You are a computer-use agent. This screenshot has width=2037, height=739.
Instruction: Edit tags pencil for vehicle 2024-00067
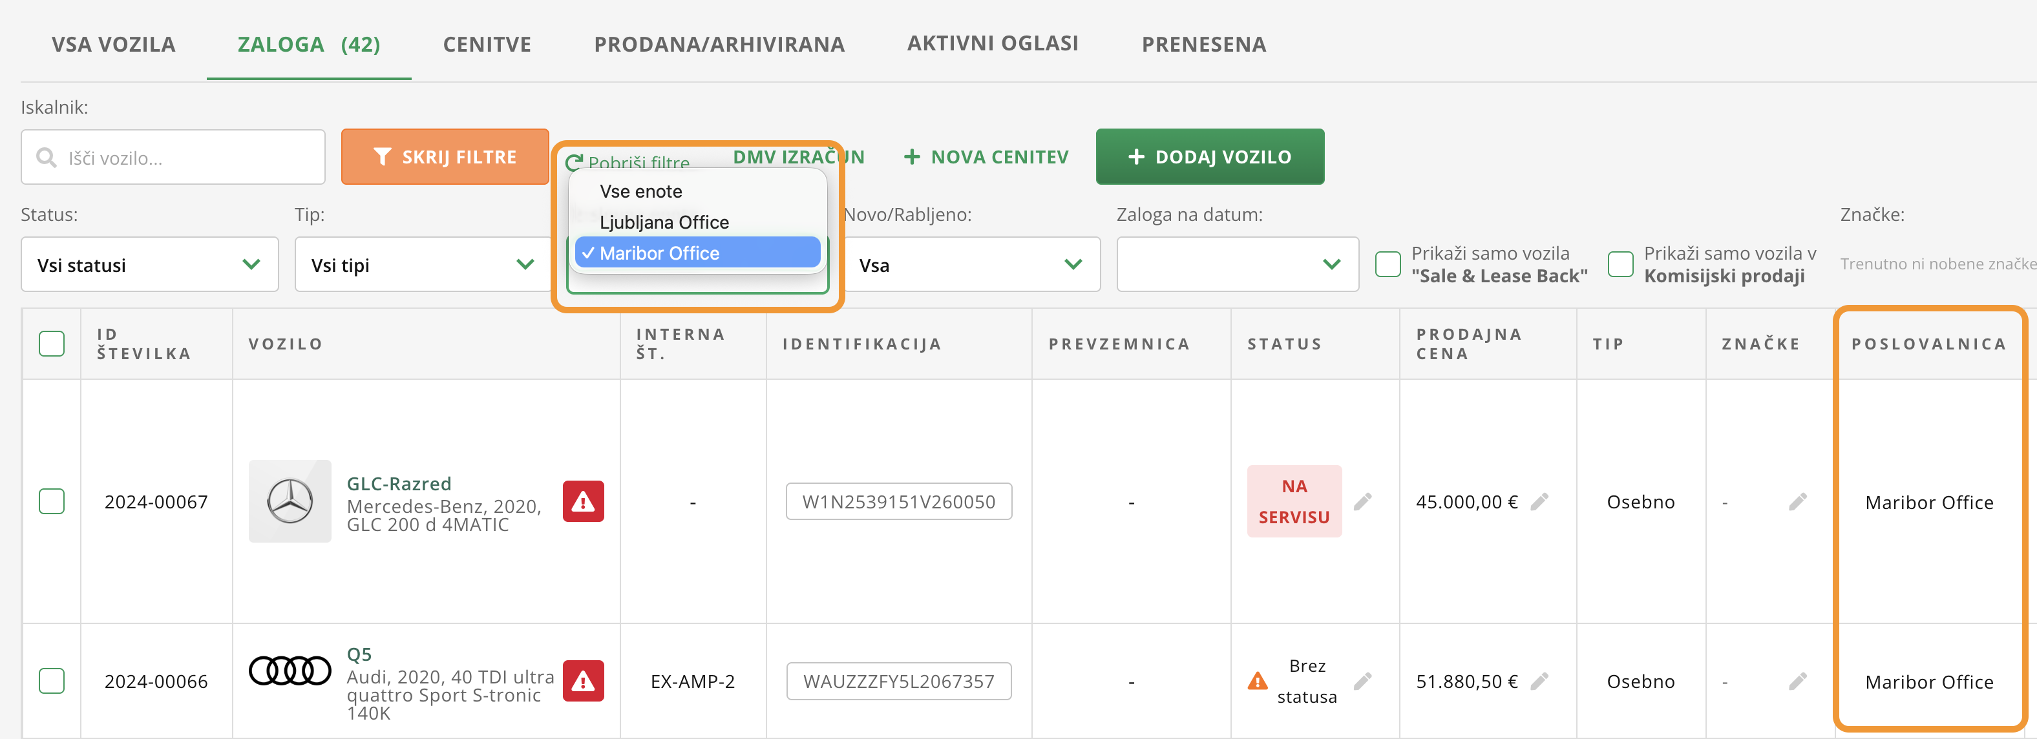[x=1797, y=501]
